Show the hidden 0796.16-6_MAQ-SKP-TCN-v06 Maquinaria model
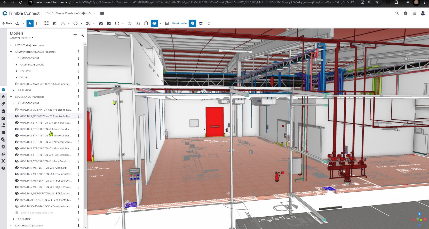The height and width of the screenshot is (229, 429). 17,84
